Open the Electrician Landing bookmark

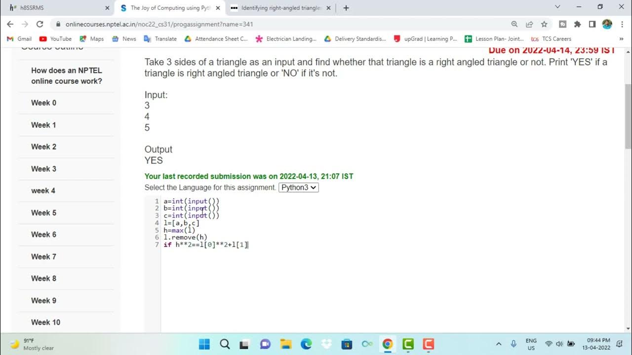point(286,39)
